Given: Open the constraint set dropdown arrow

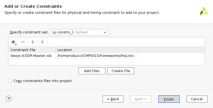Looking at the screenshot, I should tap(105, 32).
